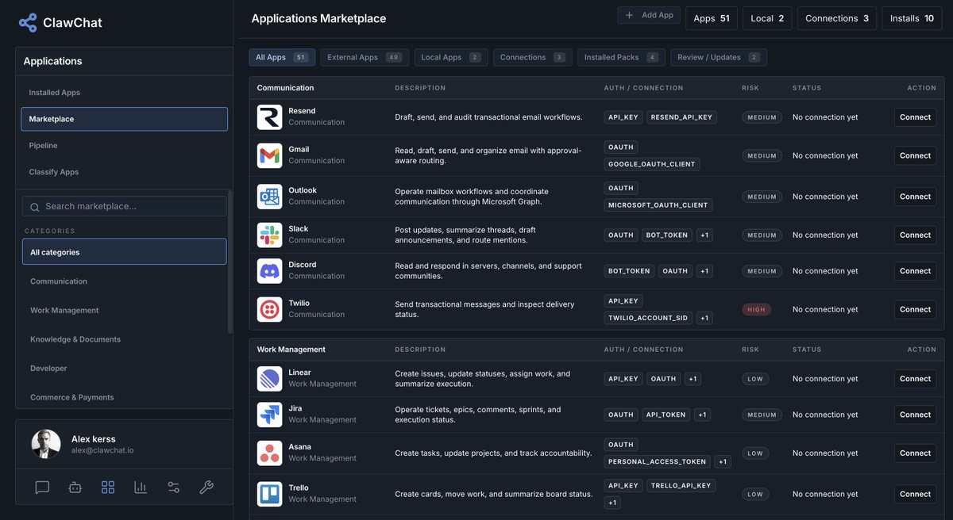Switch to the Connections tab
This screenshot has width=953, height=520.
coord(532,57)
